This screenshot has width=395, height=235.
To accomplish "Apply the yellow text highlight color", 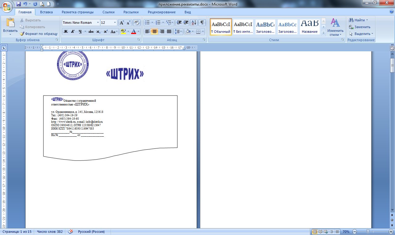I will (x=123, y=32).
